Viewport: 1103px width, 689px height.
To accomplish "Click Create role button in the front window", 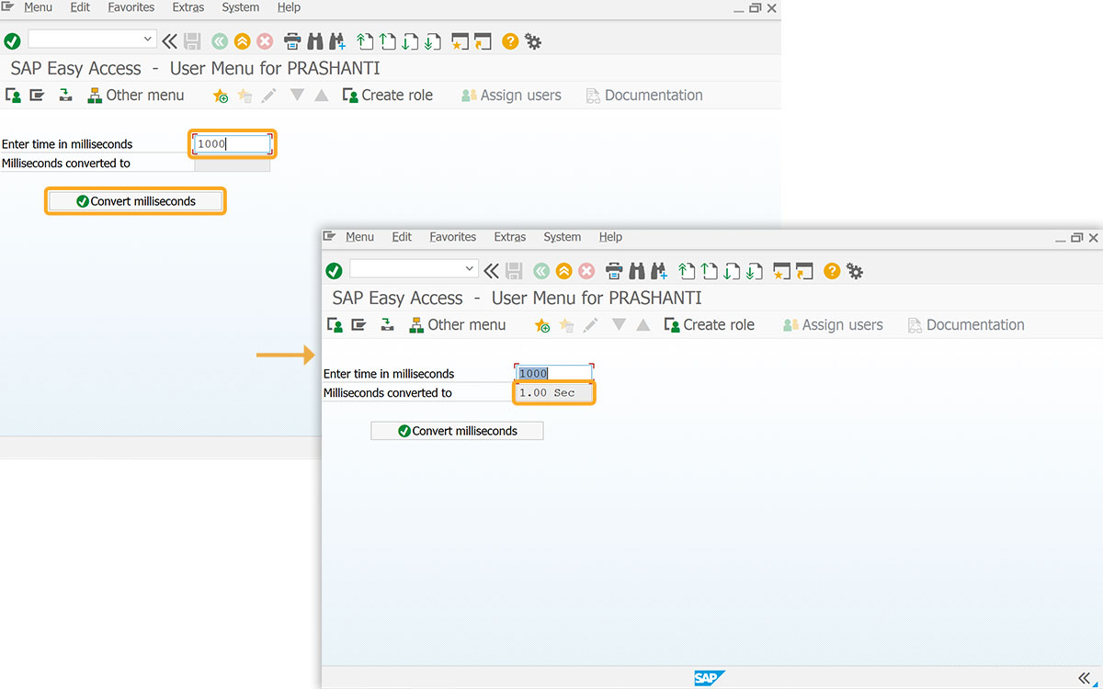I will 709,325.
